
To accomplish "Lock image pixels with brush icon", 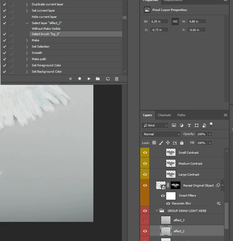I will point(161,143).
